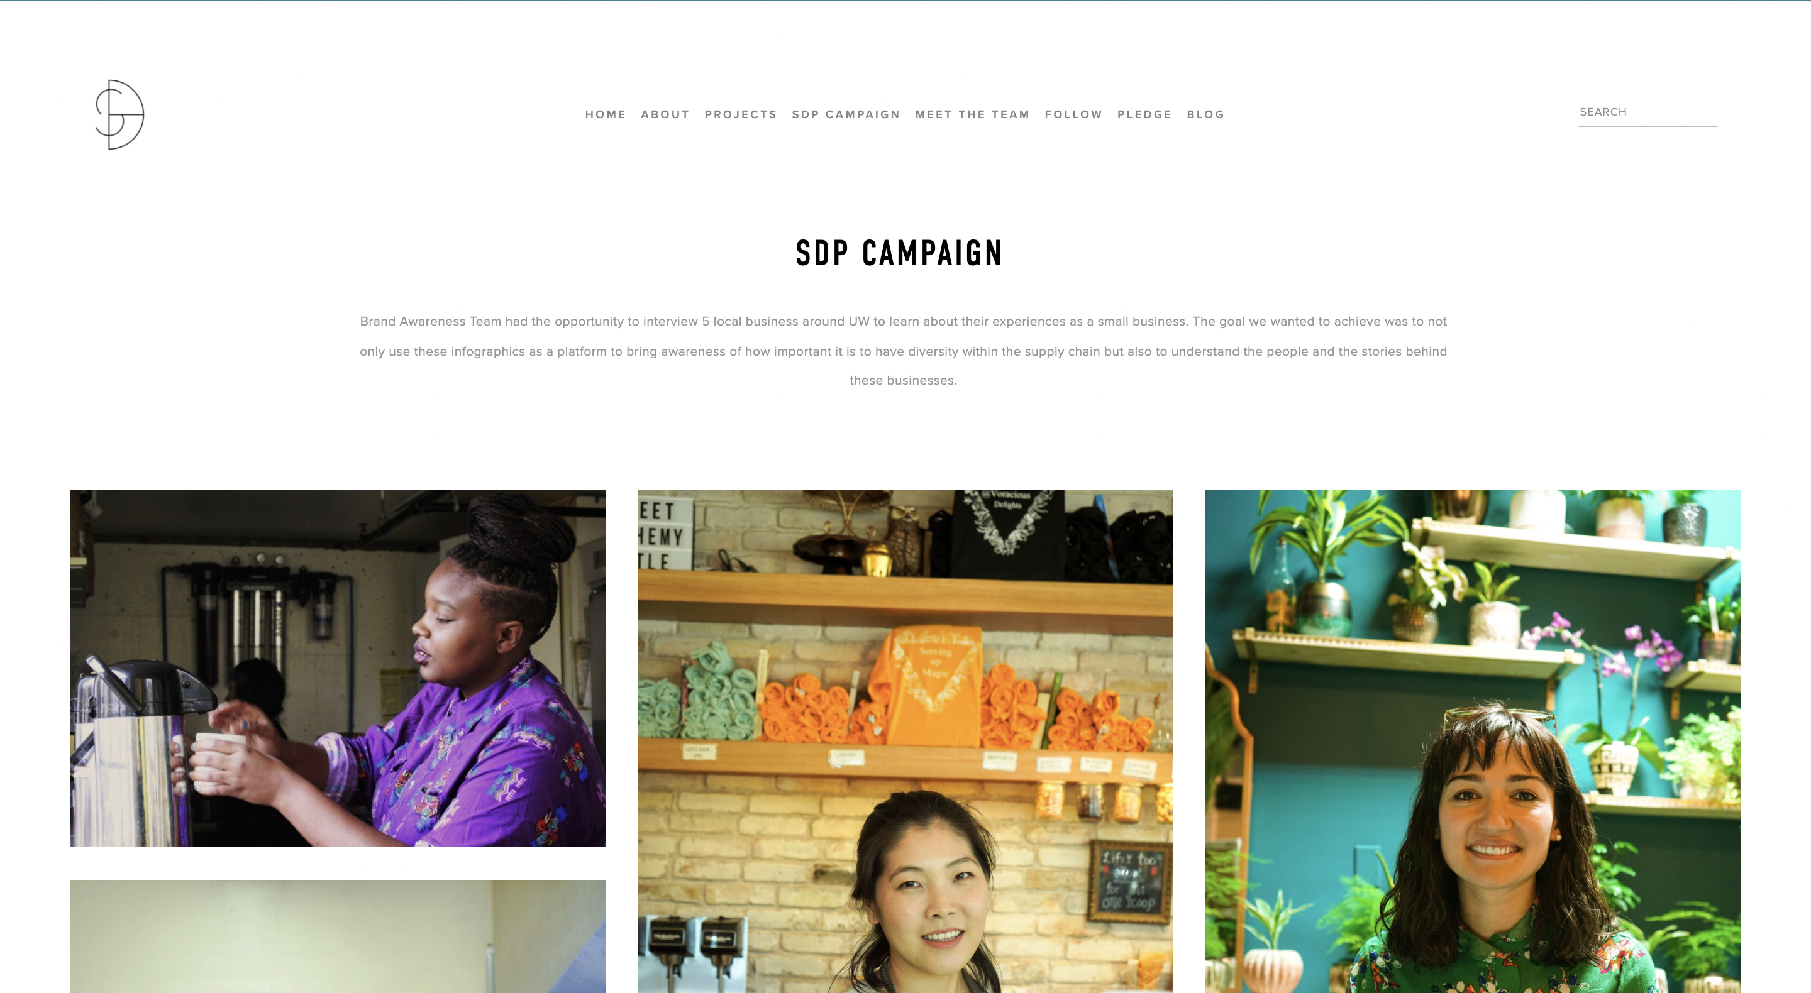Open the HOME nav link

pyautogui.click(x=606, y=114)
